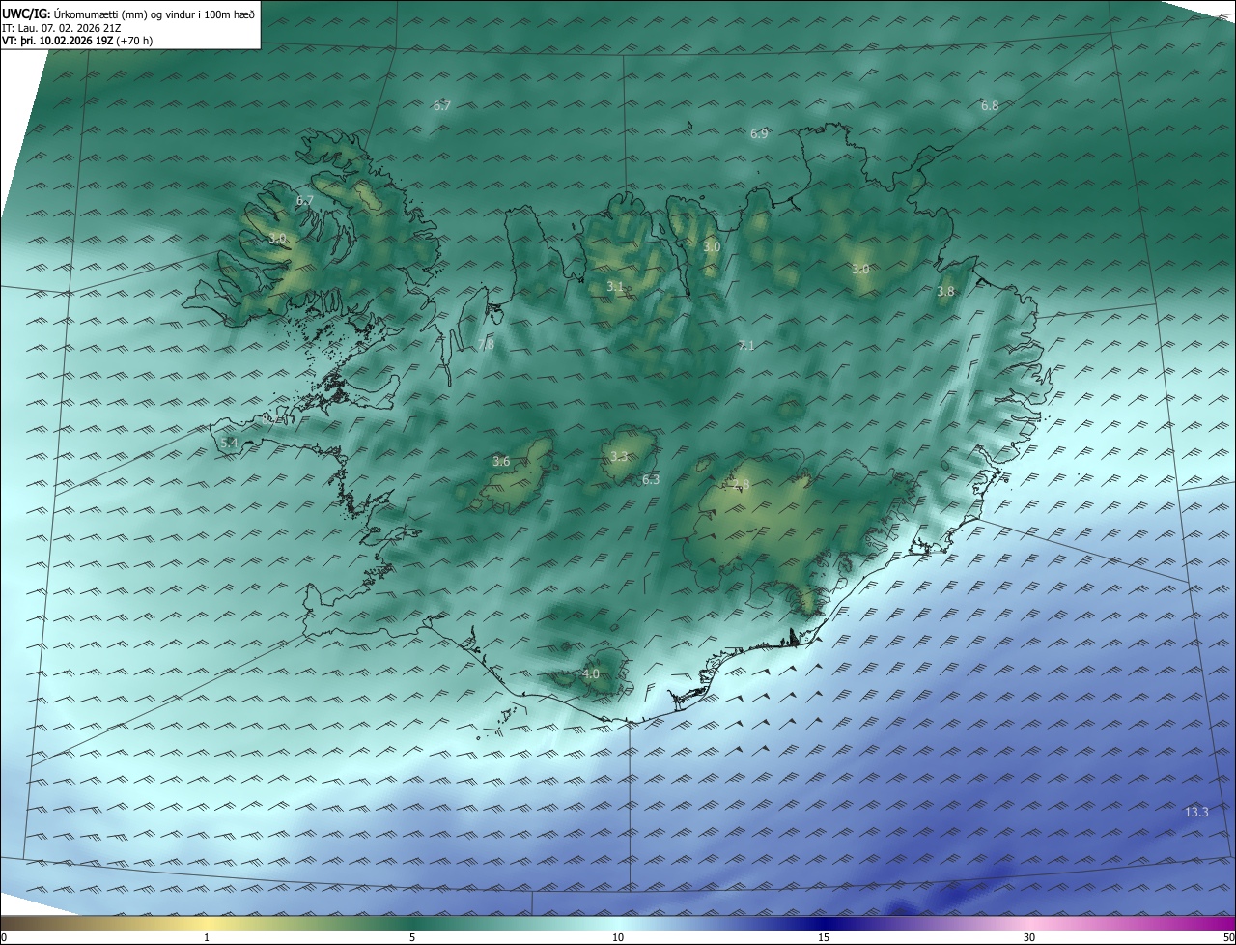Click the 3.3 value label on the map
Image resolution: width=1236 pixels, height=945 pixels.
click(619, 457)
